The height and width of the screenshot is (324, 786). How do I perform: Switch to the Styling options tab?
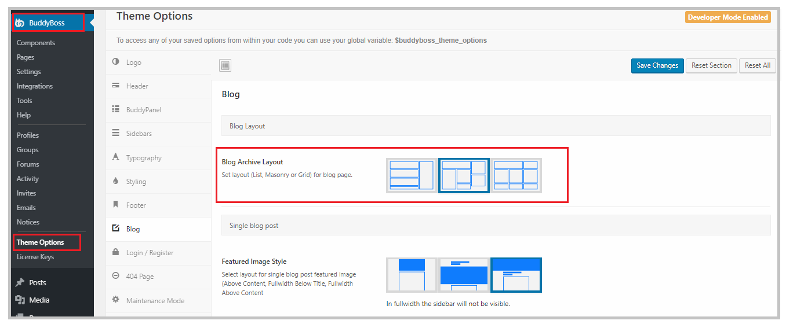pyautogui.click(x=158, y=182)
